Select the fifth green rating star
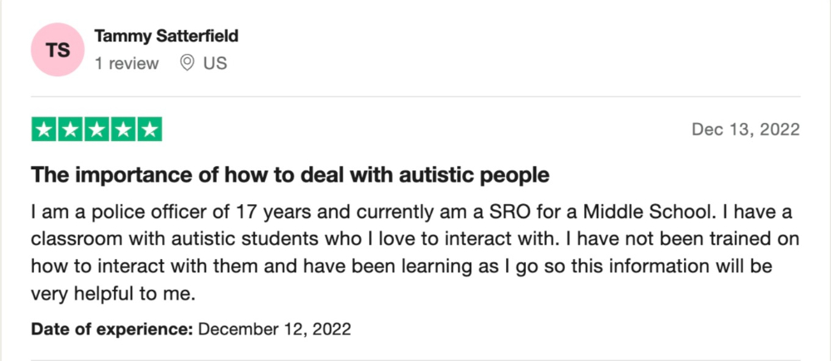831x361 pixels. (x=149, y=129)
